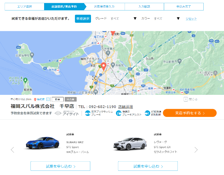
Task: Click the red map pin for 千早店
Action: 104,66
